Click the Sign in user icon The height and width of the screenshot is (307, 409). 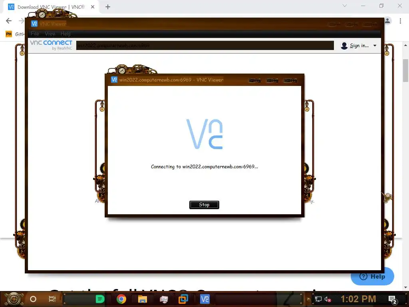point(344,46)
